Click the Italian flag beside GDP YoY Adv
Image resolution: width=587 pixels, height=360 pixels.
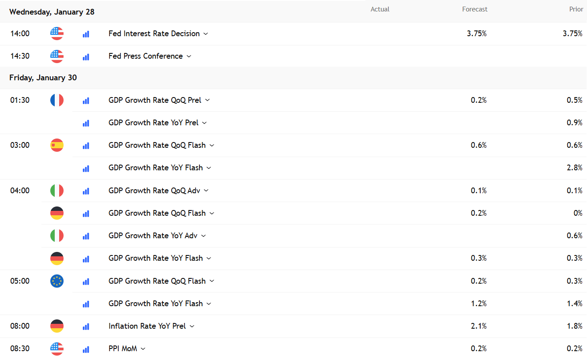(x=57, y=236)
